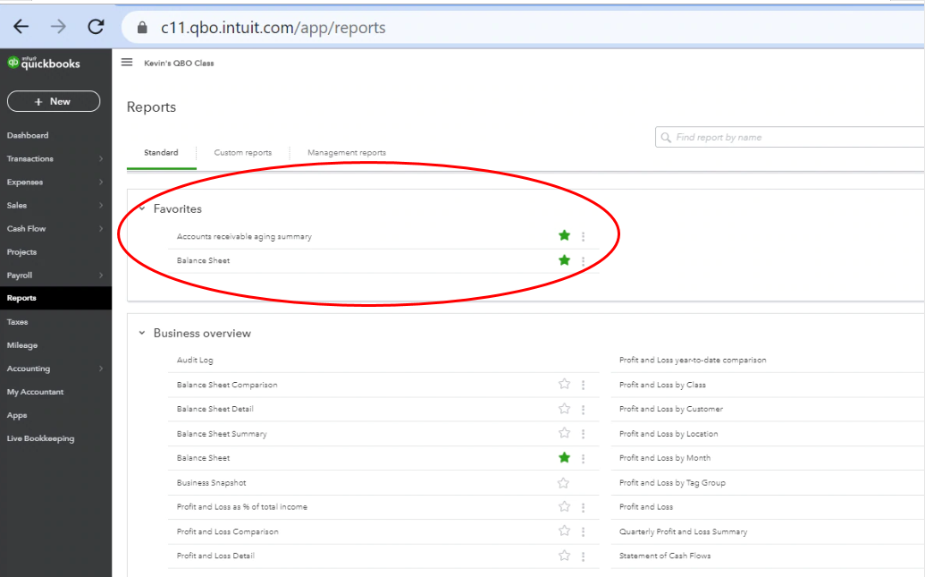Toggle green star on Balance Sheet in Business overview
The image size is (925, 577).
564,457
